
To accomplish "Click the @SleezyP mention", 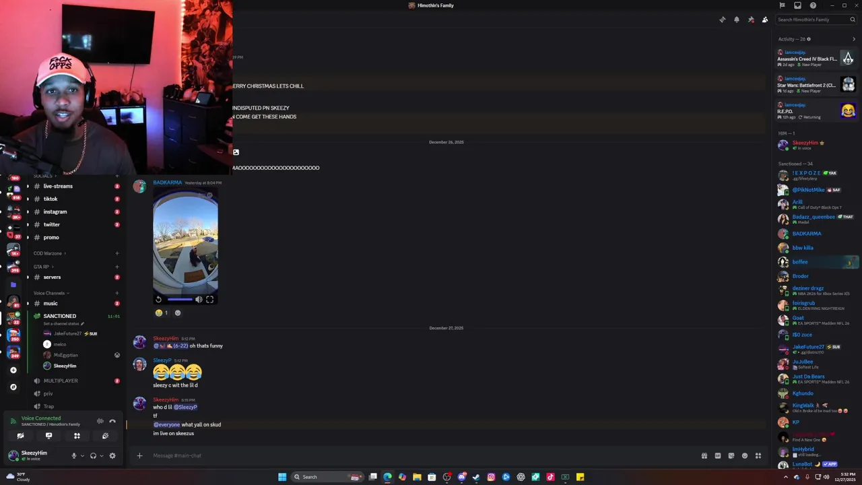I will pyautogui.click(x=185, y=407).
